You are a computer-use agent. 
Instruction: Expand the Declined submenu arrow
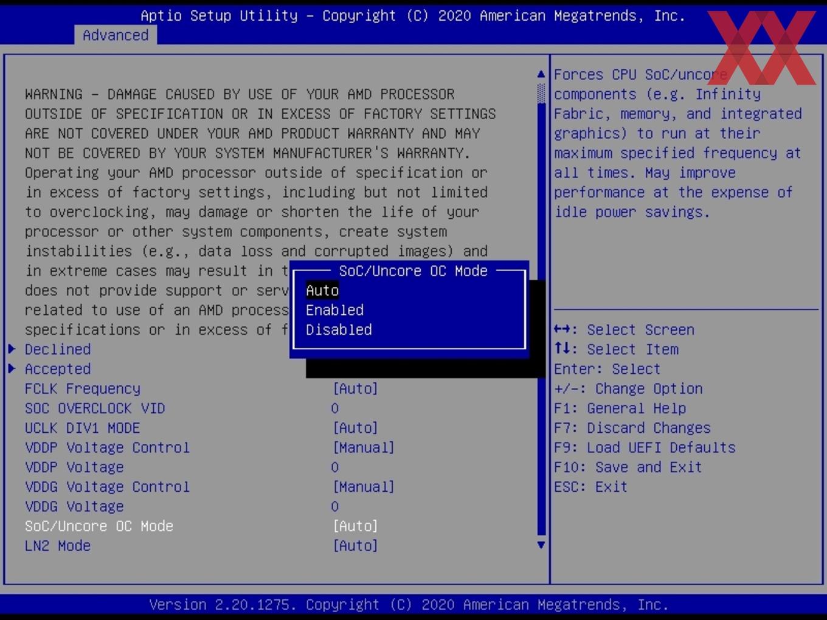12,349
